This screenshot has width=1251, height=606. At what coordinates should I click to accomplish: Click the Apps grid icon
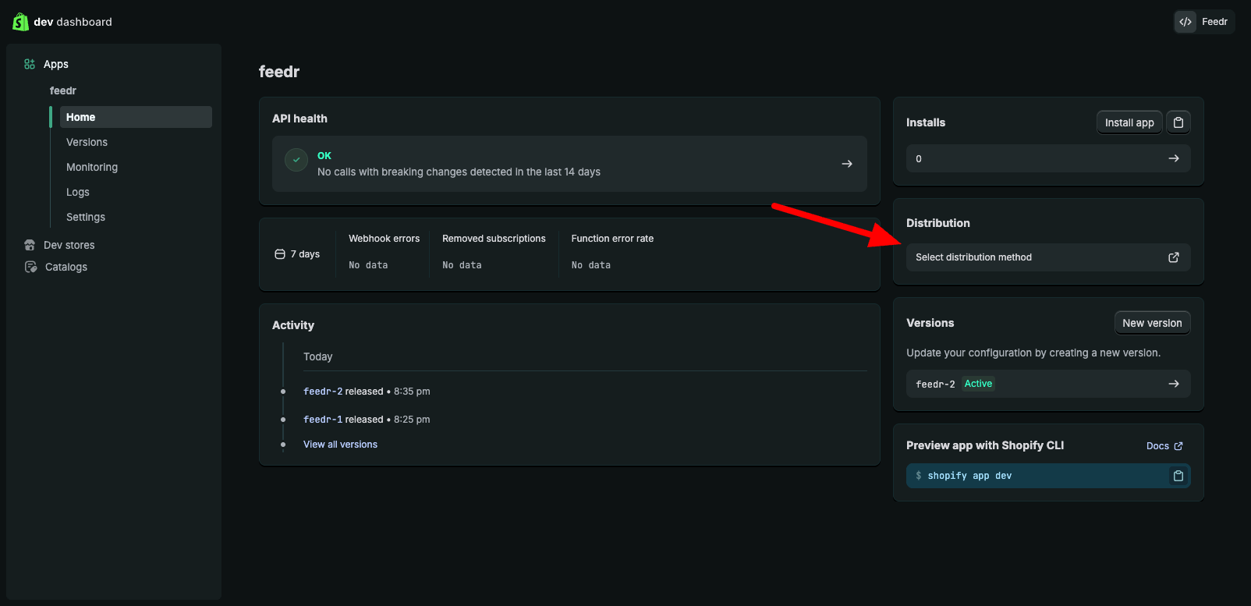tap(30, 64)
